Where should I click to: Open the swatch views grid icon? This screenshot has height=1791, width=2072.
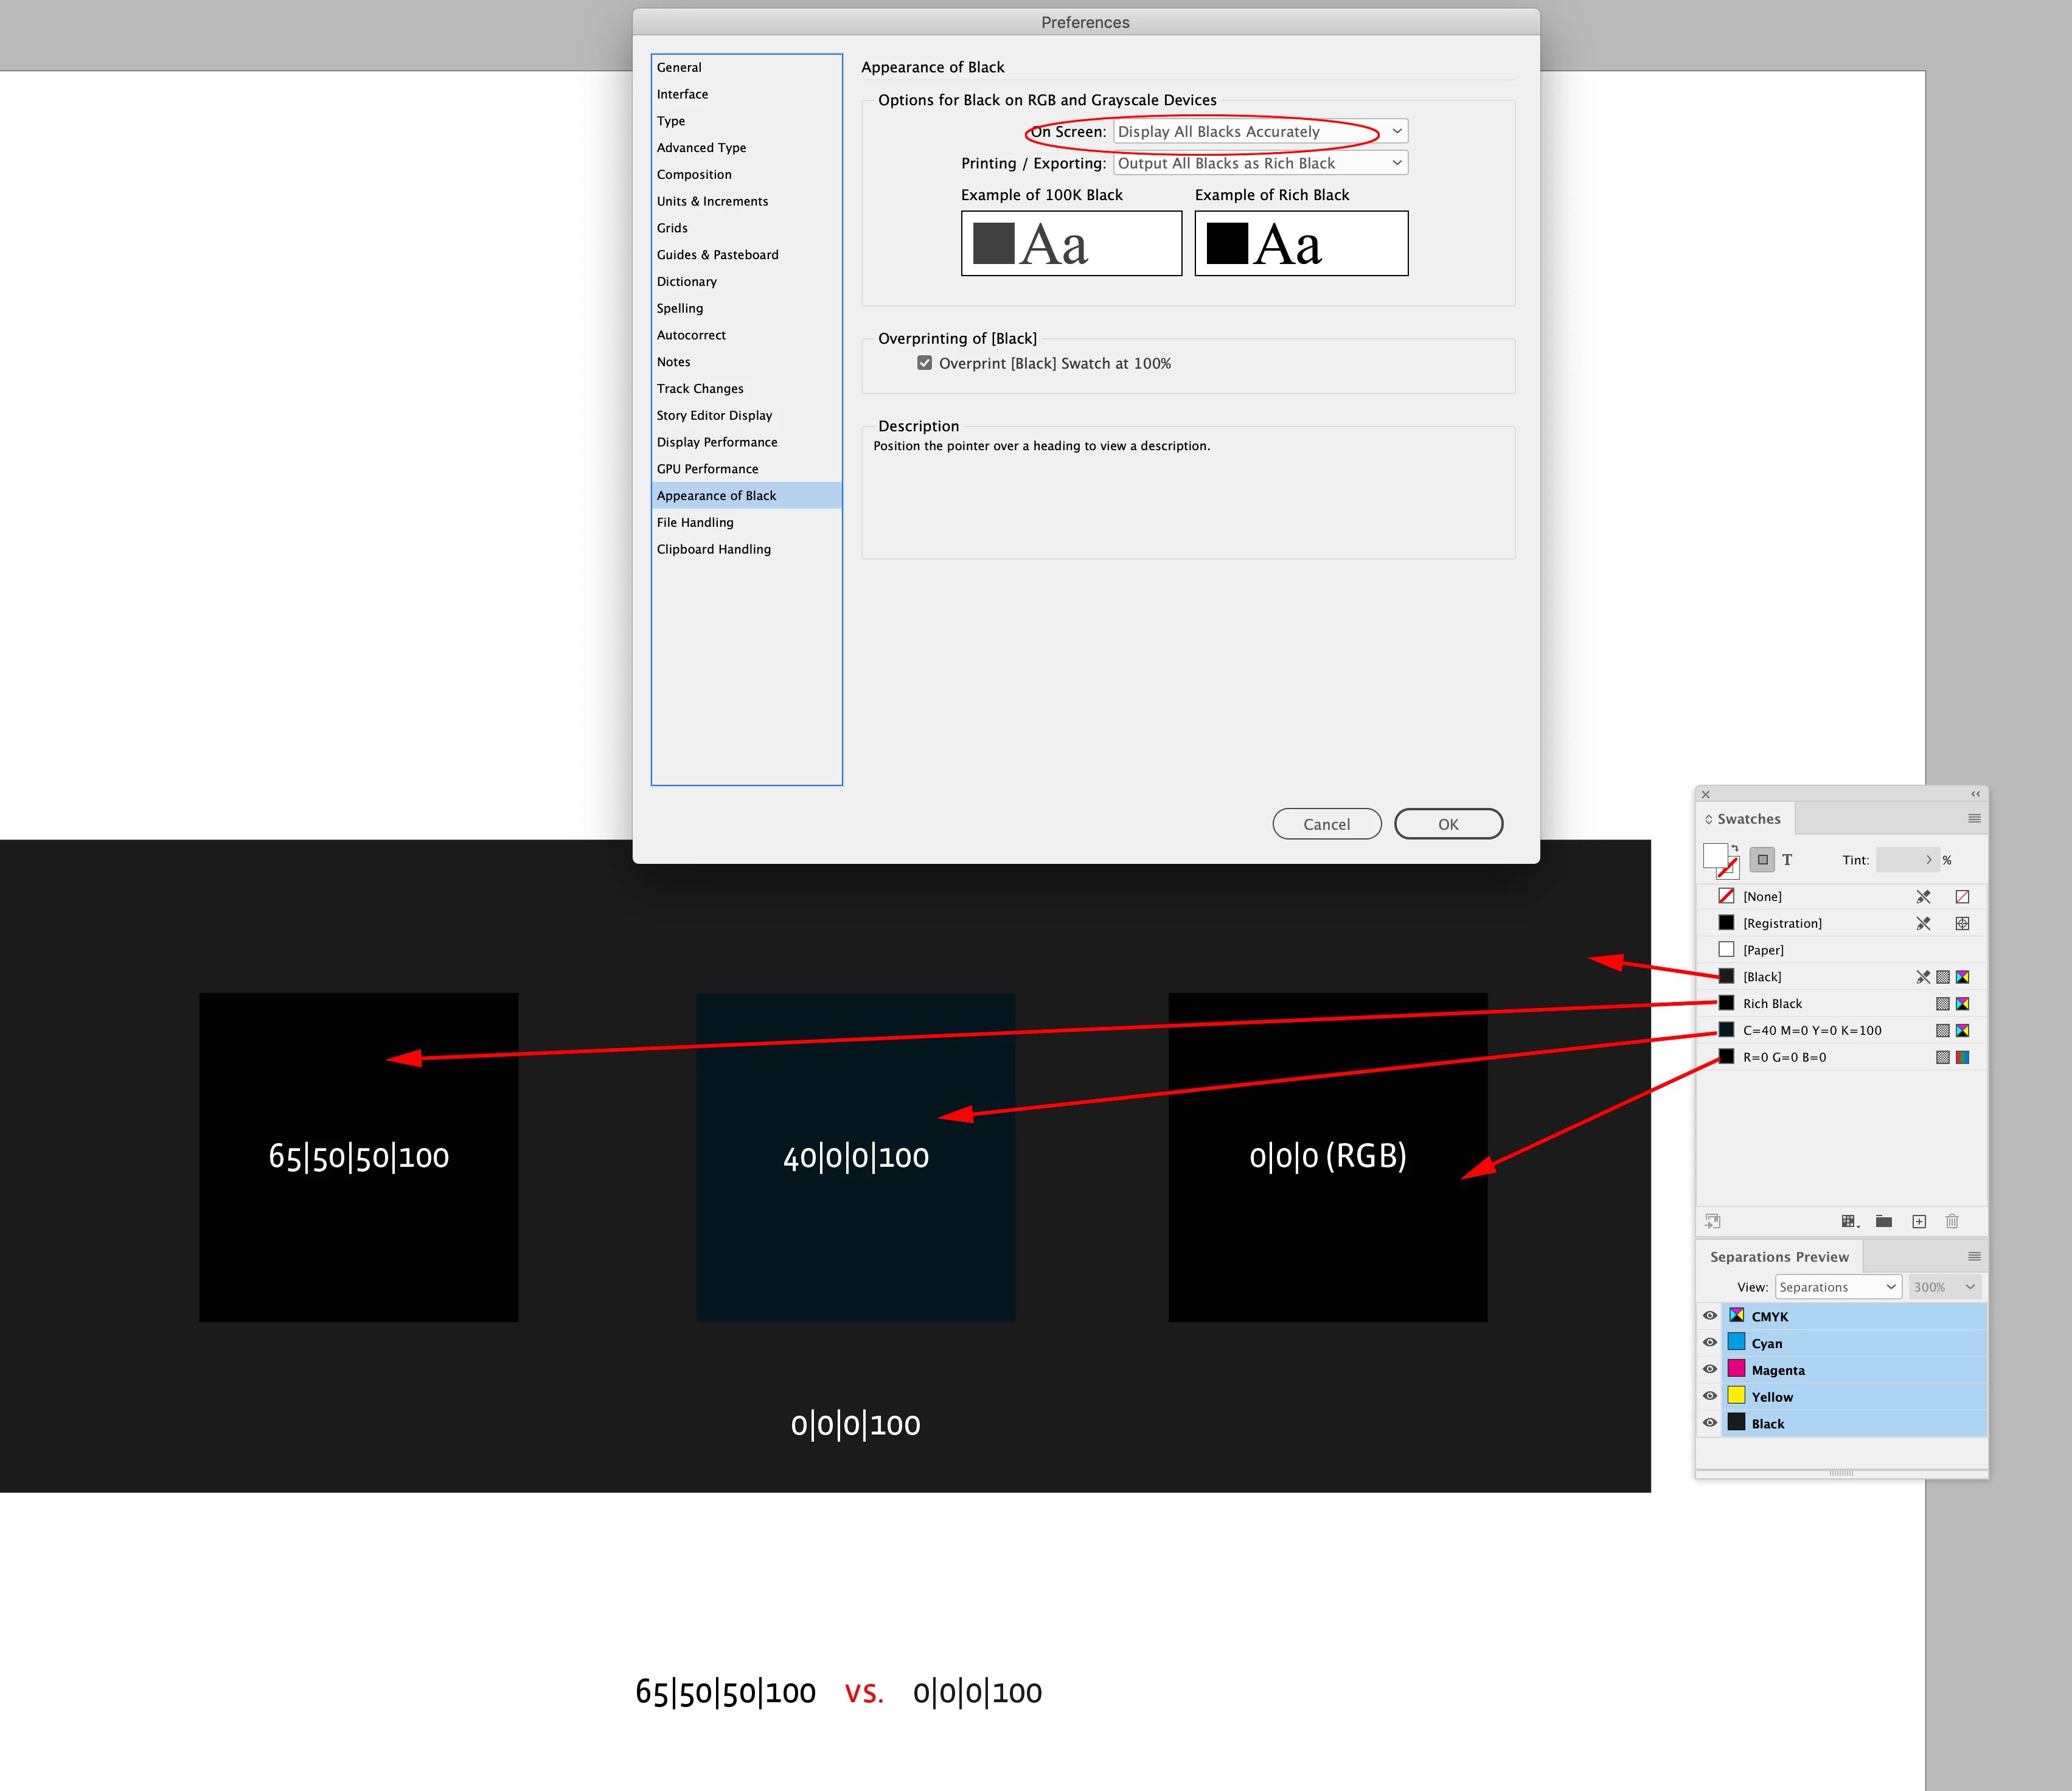pos(1849,1221)
